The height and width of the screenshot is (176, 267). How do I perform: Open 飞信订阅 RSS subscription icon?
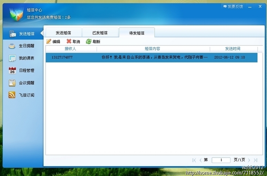(12, 95)
